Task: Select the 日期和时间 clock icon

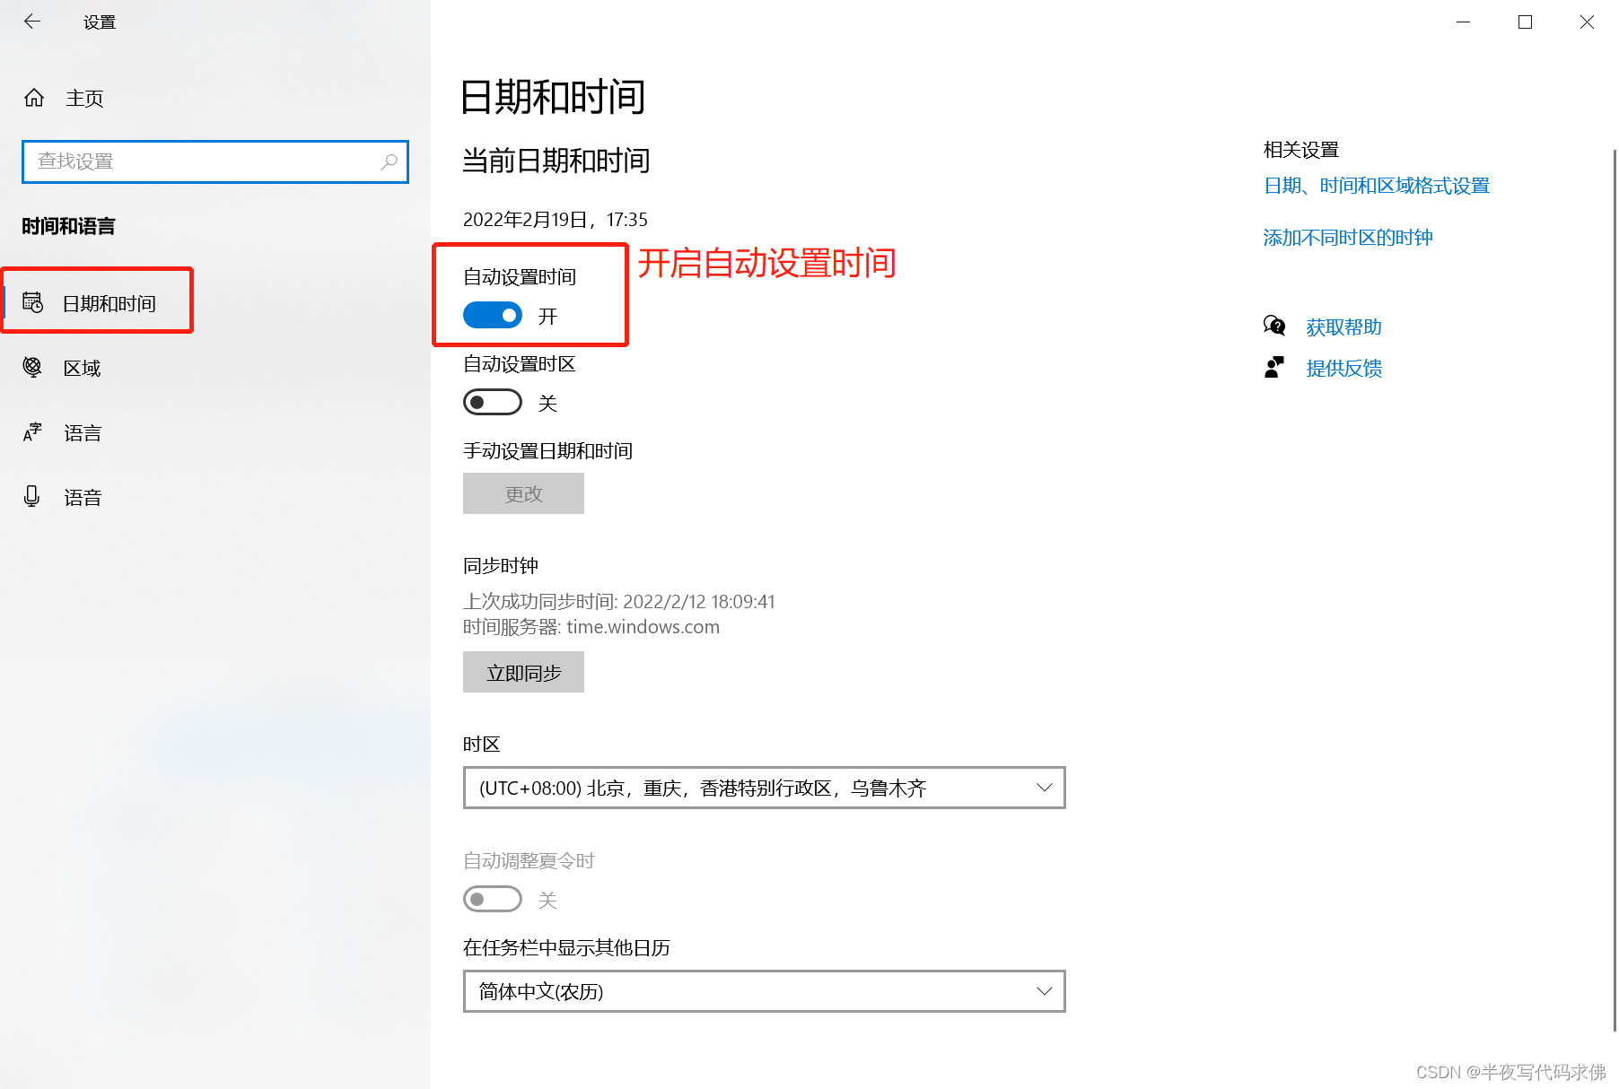Action: [32, 302]
